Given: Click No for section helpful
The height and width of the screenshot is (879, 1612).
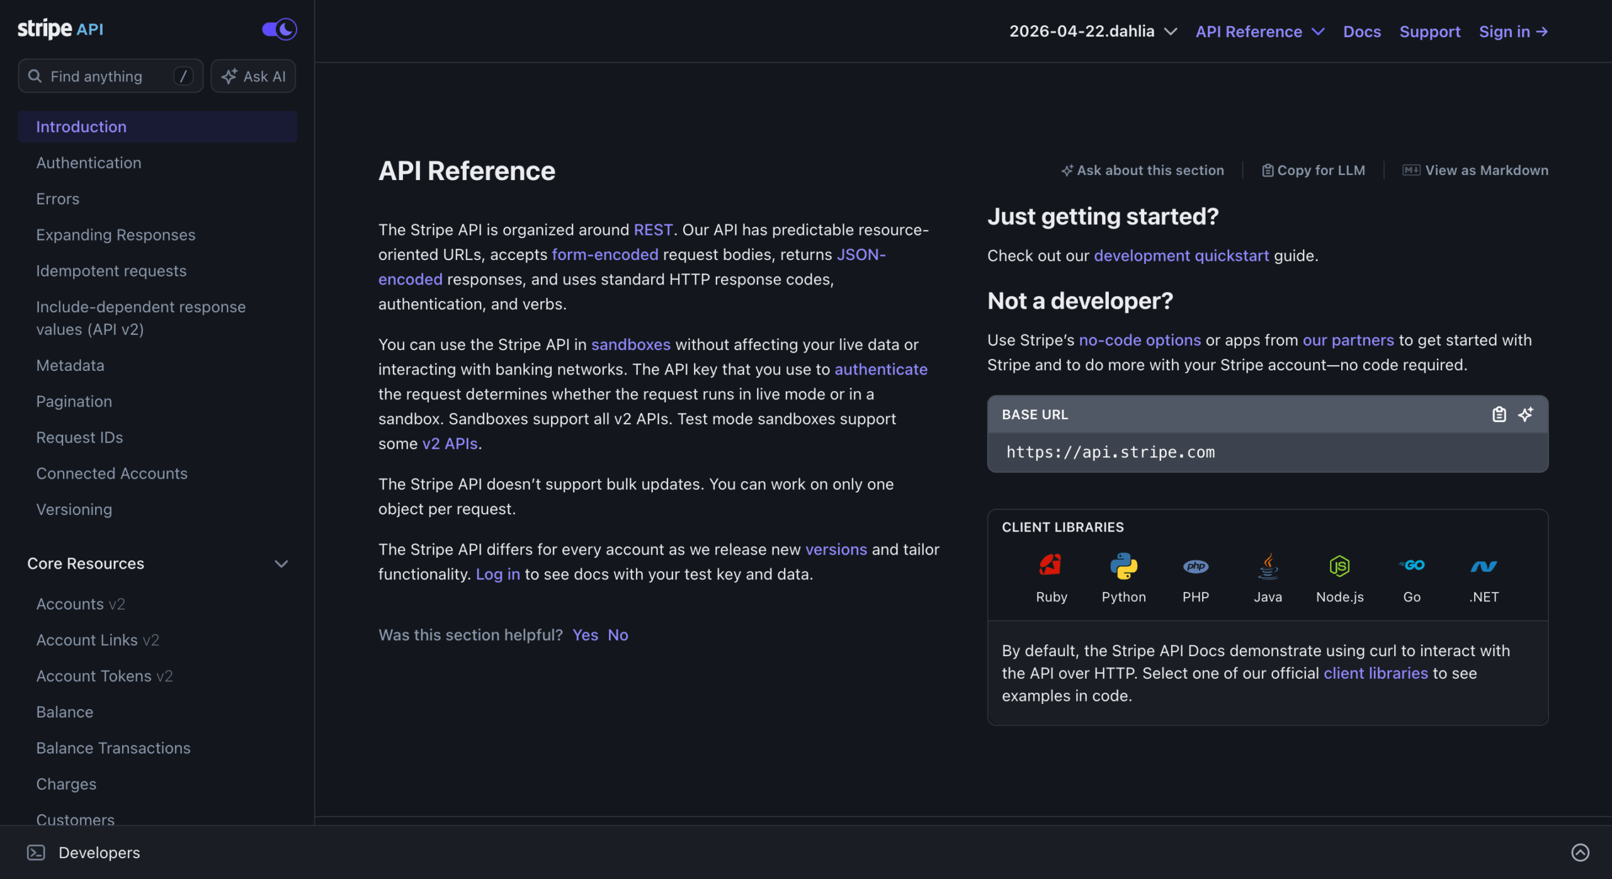Looking at the screenshot, I should (x=618, y=635).
